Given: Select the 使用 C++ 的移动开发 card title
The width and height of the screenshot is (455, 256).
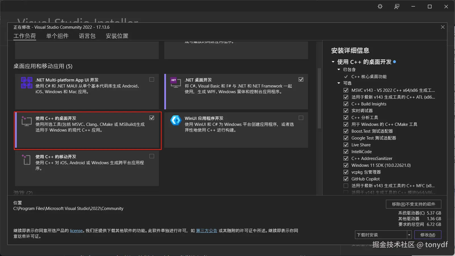Looking at the screenshot, I should tap(56, 157).
